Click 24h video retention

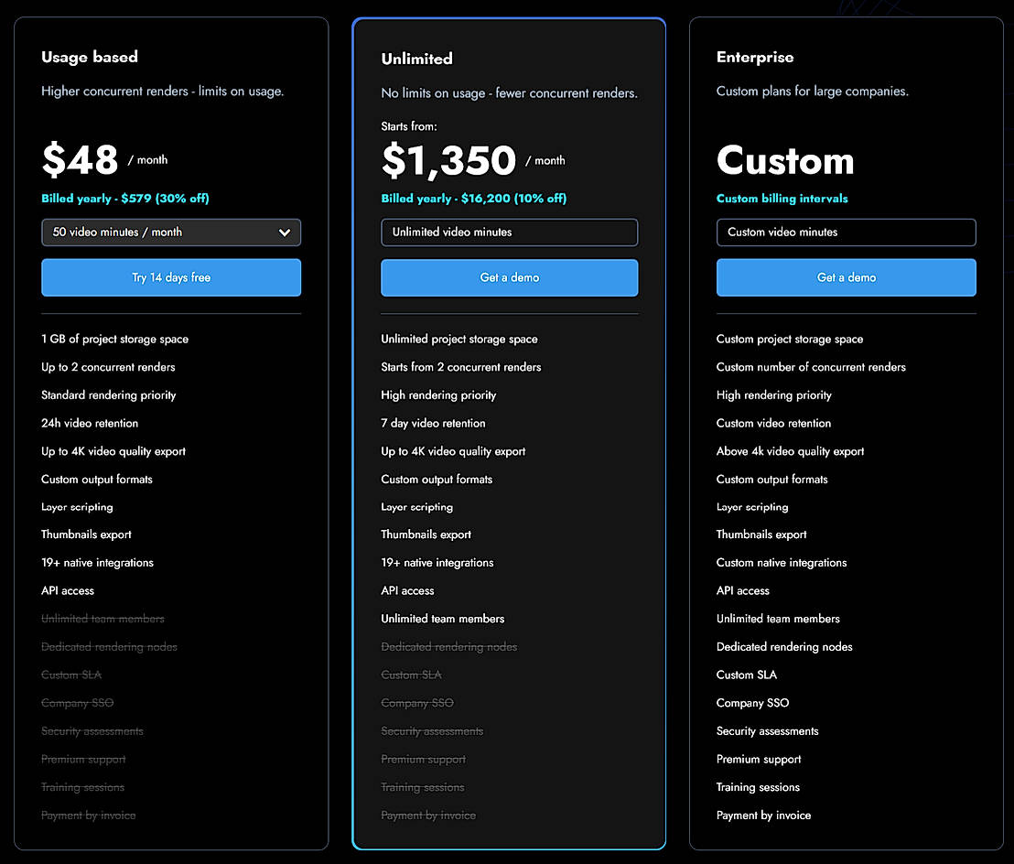[x=90, y=423]
